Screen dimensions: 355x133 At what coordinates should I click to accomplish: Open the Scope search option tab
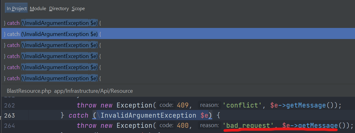click(78, 9)
